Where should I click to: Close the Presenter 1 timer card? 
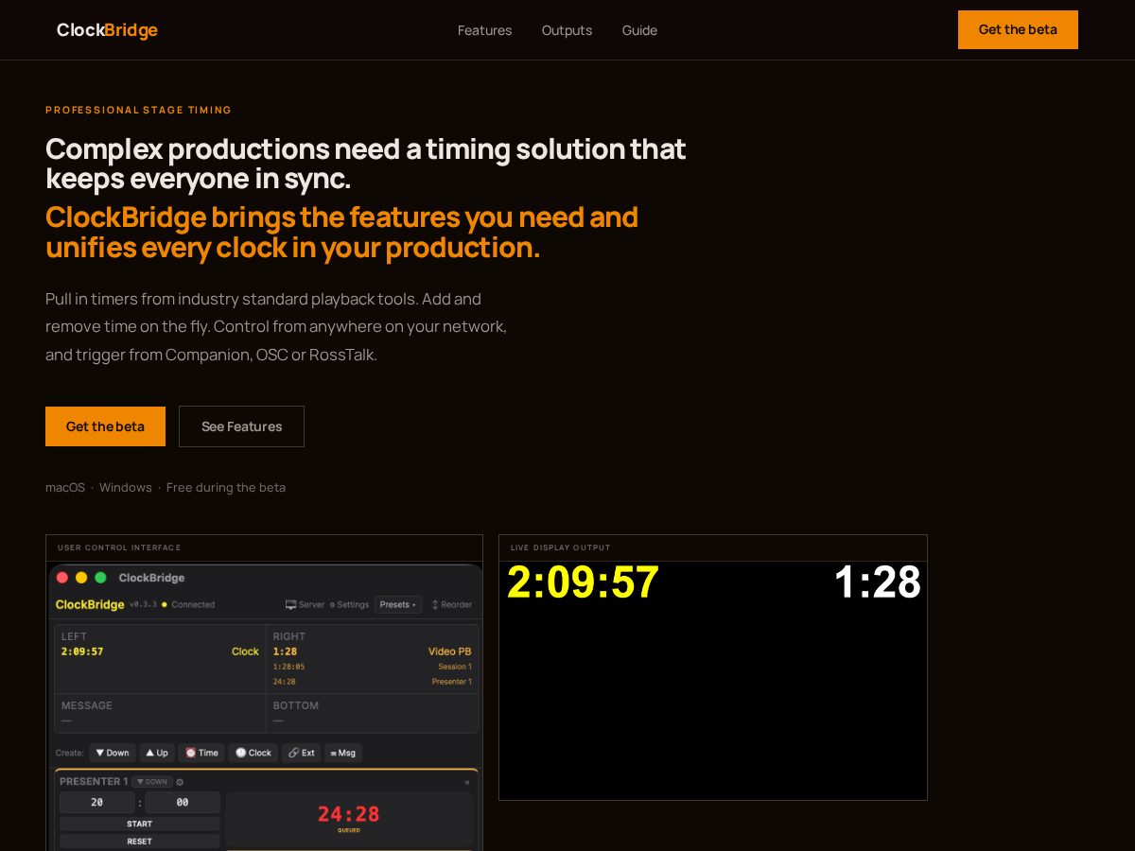tap(467, 782)
